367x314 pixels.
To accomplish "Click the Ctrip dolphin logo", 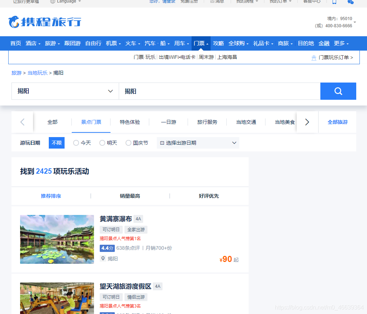I will (44, 22).
